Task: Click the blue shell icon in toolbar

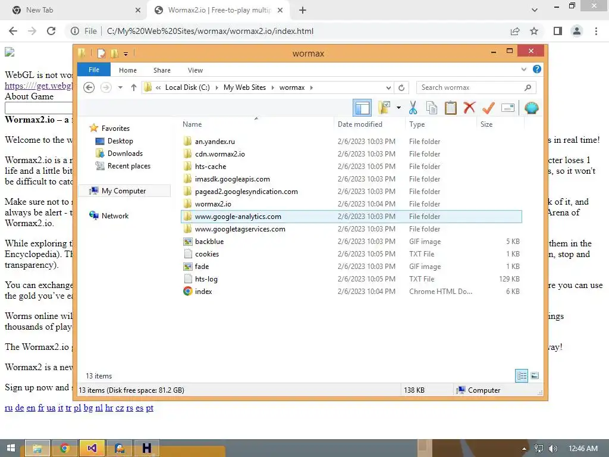Action: (x=531, y=108)
